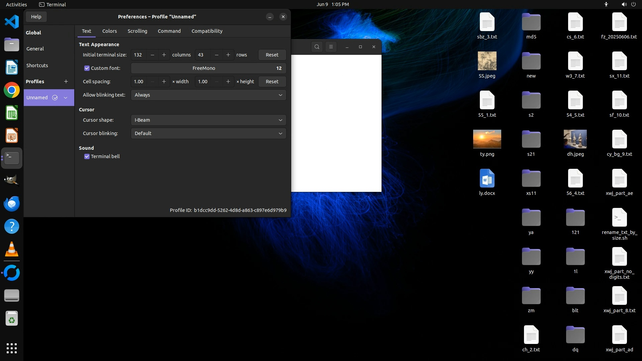Expand the Cursor blinking dropdown
Screen dimensions: 642x361
point(208,133)
